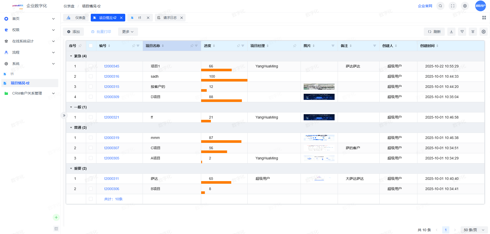Toggle the select-all checkbox in table header
The height and width of the screenshot is (234, 490).
click(91, 46)
